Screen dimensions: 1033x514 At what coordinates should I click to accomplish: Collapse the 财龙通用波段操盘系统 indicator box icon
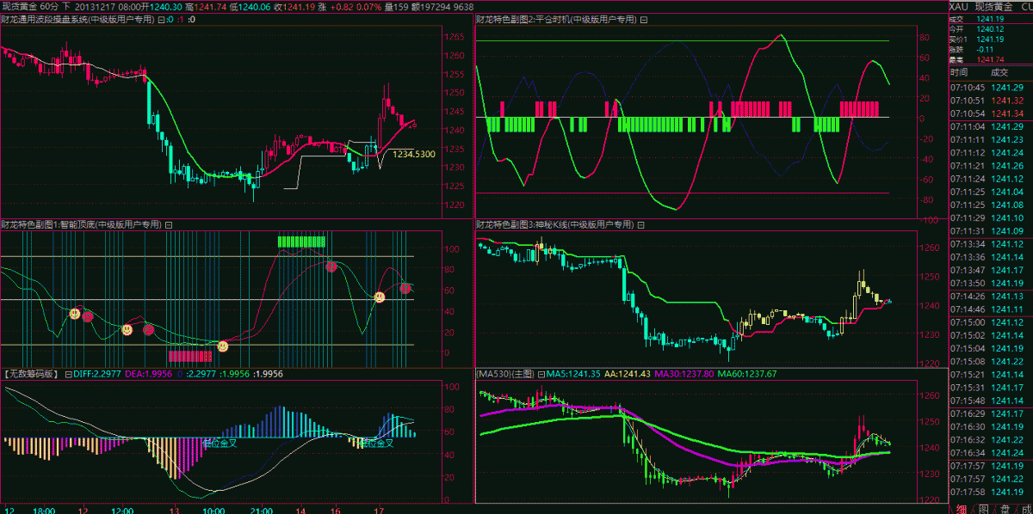tap(161, 18)
